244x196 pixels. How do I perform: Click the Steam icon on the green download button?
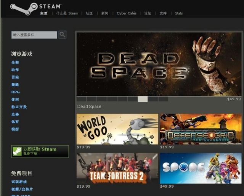coord(17,151)
